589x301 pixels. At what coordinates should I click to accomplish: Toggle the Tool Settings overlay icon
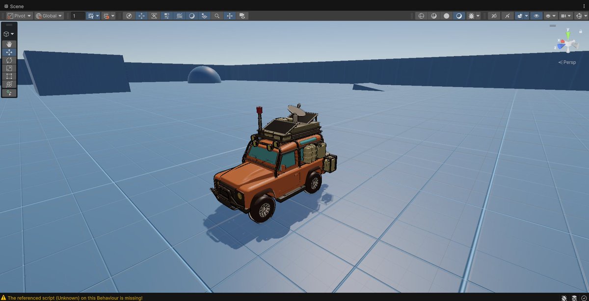pos(167,16)
